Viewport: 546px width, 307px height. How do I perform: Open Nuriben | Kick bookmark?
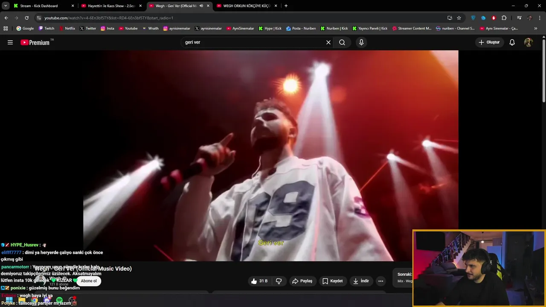pyautogui.click(x=334, y=29)
